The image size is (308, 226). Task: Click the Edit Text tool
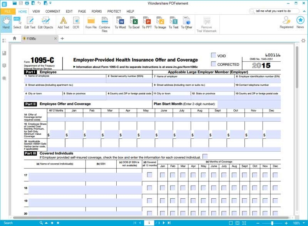coord(30,23)
